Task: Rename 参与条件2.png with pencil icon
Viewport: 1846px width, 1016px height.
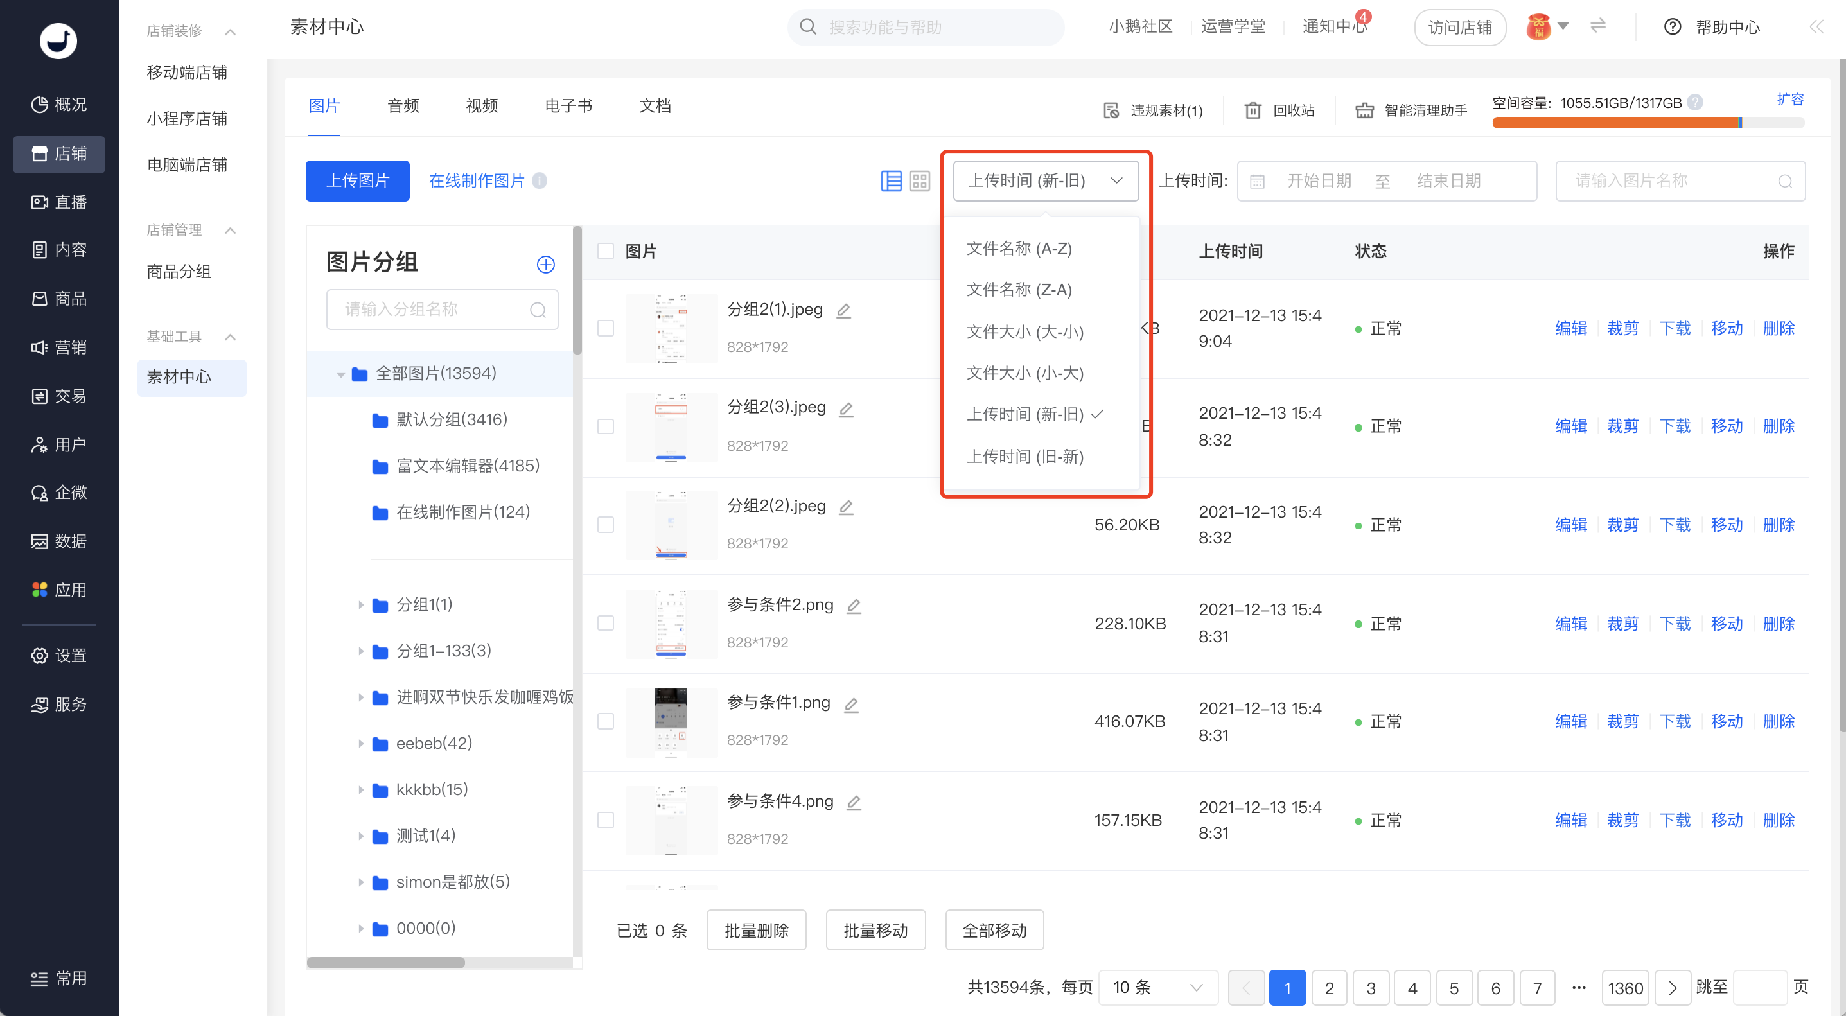Action: [x=854, y=606]
